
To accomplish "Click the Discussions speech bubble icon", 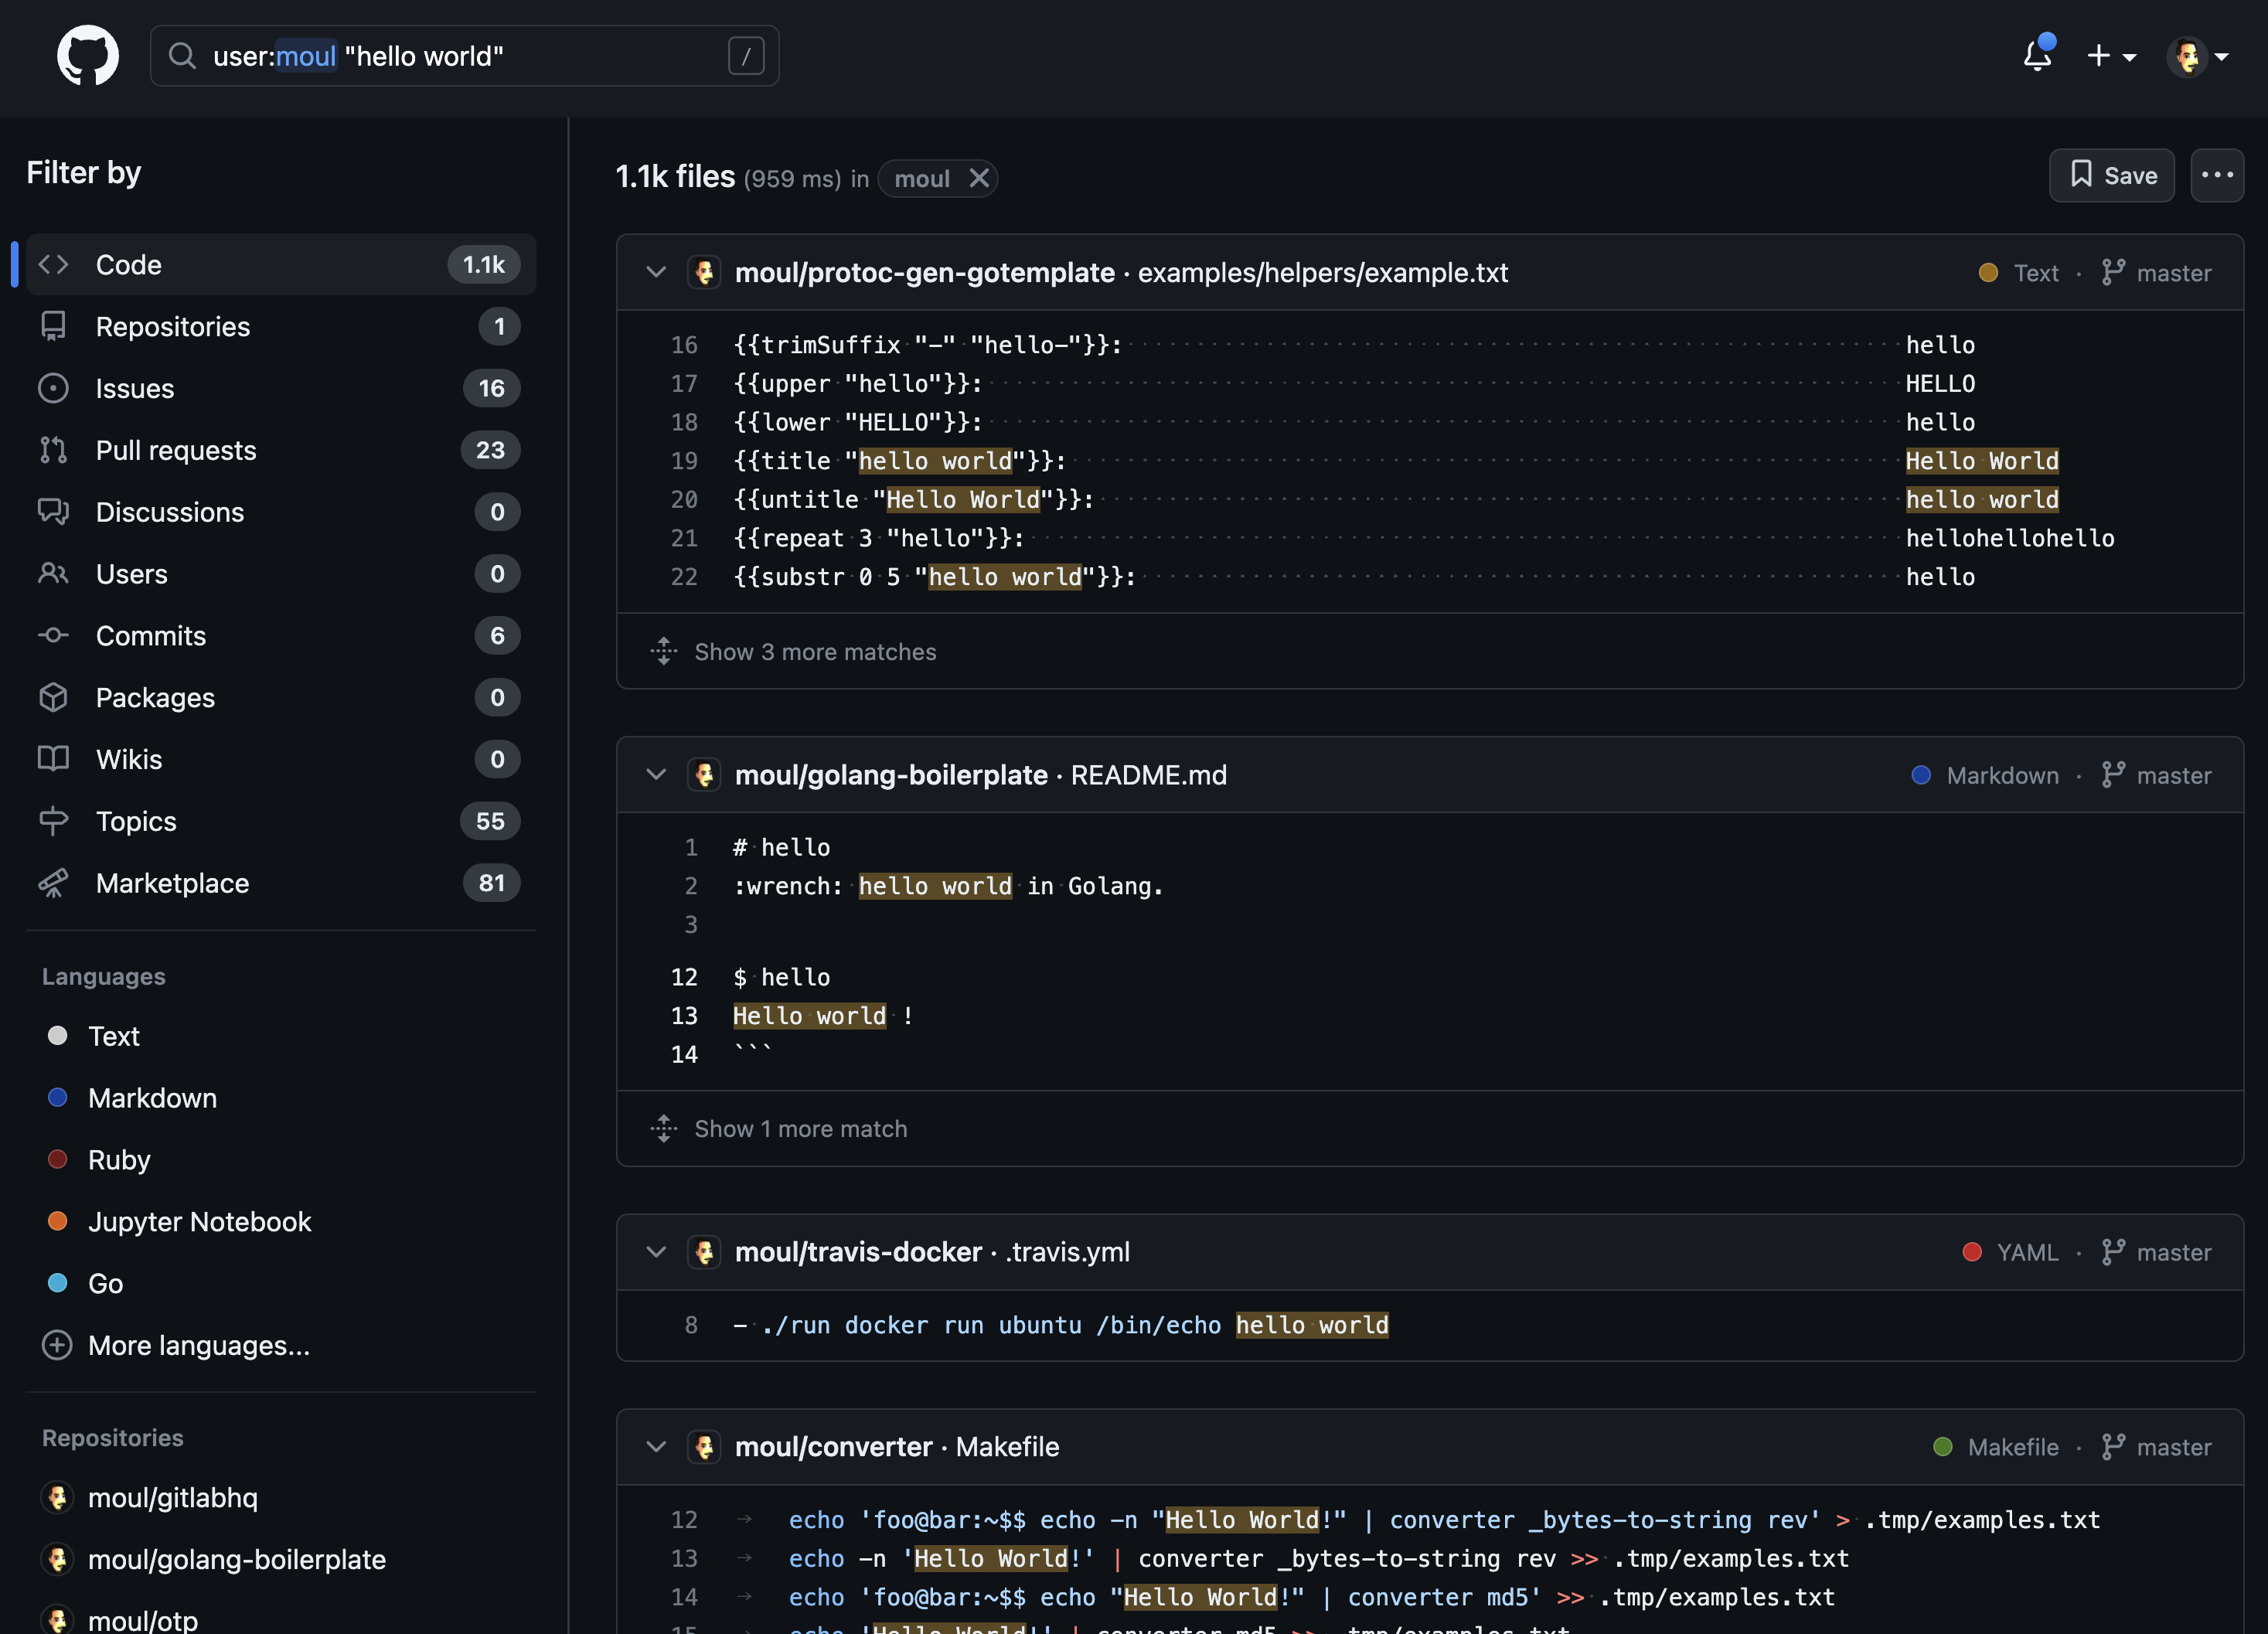I will click(53, 512).
